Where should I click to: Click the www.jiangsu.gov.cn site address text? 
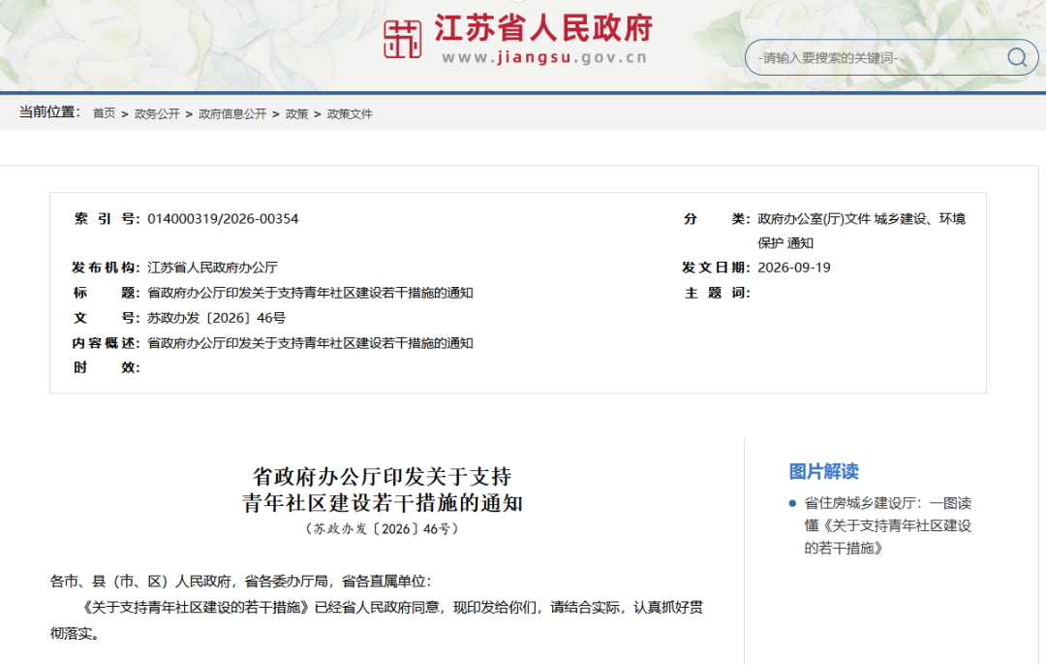(544, 57)
